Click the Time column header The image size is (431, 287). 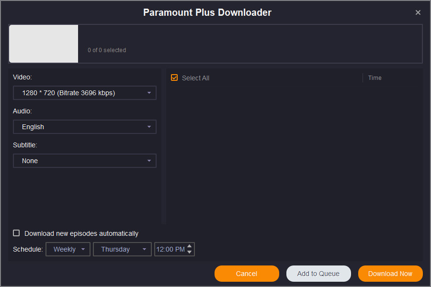[x=374, y=77]
